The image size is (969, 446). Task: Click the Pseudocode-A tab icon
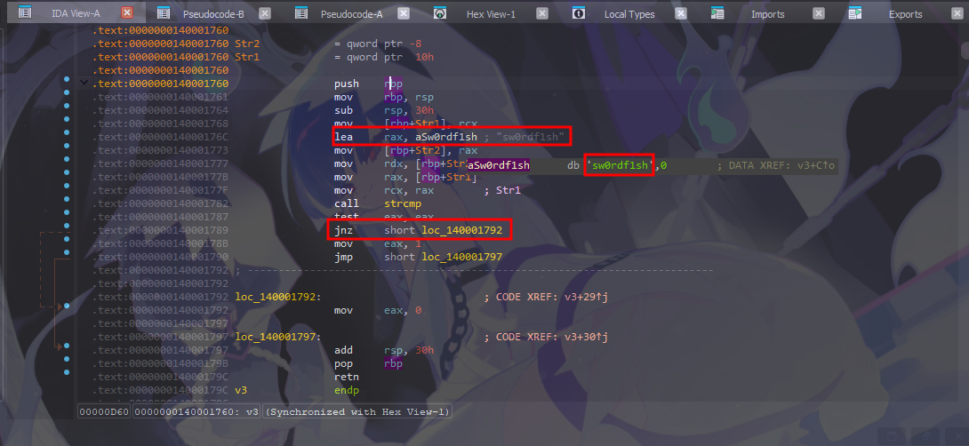pos(301,13)
